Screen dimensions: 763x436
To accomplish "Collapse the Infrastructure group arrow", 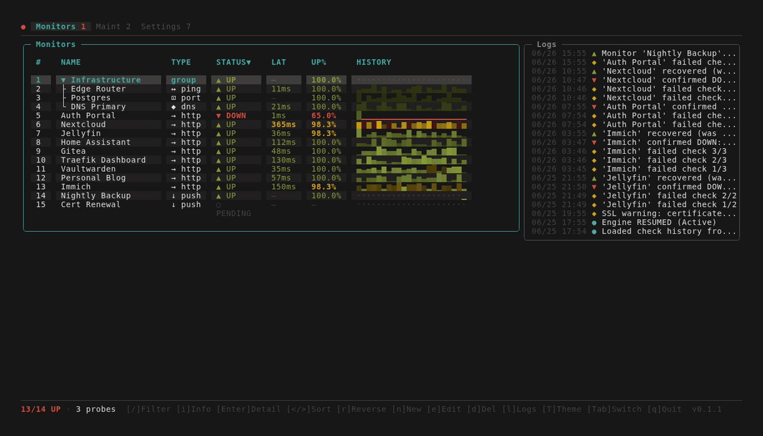I will [x=63, y=80].
